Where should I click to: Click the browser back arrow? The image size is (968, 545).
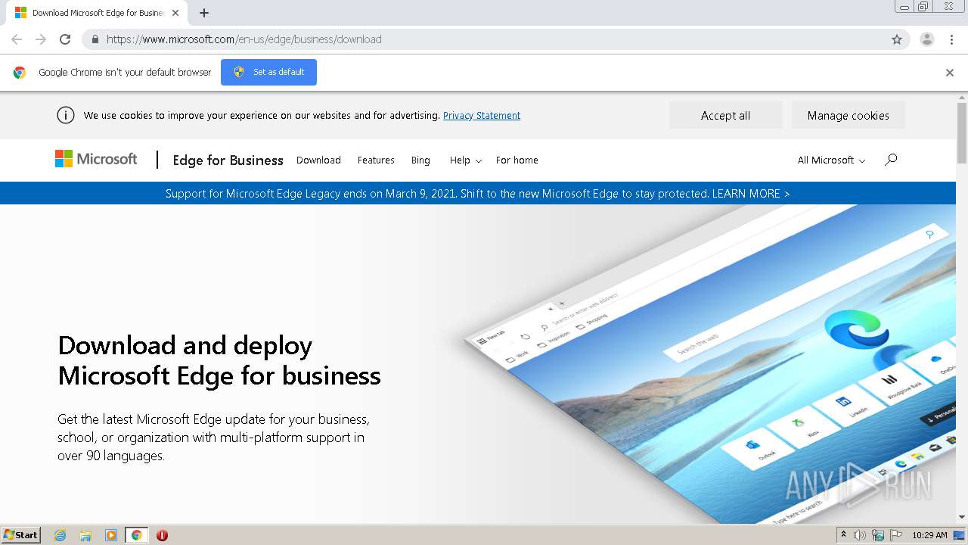pyautogui.click(x=17, y=39)
